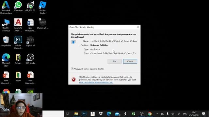Select the JJSploit_v5_ installer file icon
This screenshot has height=117, width=209.
42,24
